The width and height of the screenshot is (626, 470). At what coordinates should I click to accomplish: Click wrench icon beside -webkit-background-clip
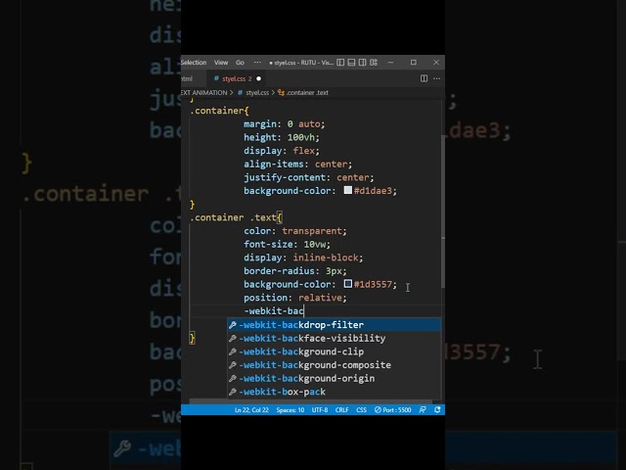(233, 352)
